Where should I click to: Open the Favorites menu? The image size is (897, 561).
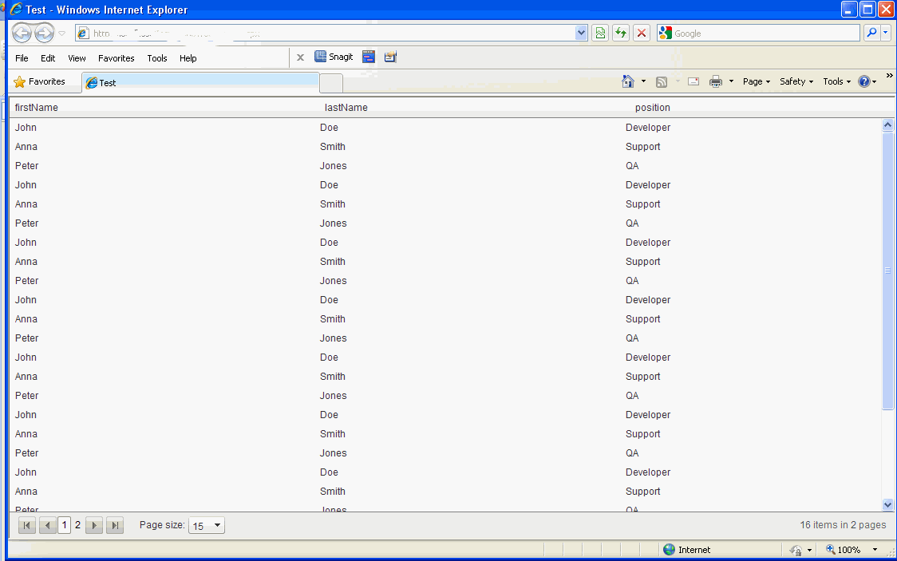[x=117, y=58]
